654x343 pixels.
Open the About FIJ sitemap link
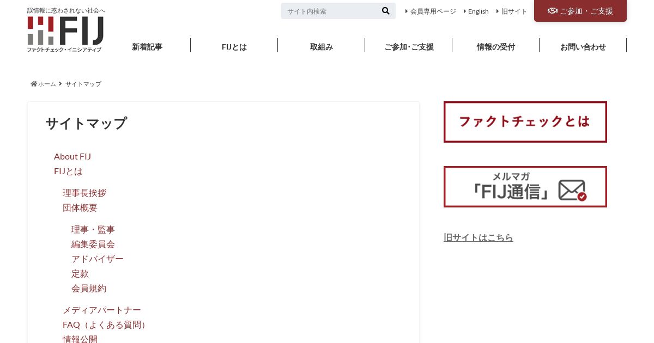pyautogui.click(x=72, y=156)
